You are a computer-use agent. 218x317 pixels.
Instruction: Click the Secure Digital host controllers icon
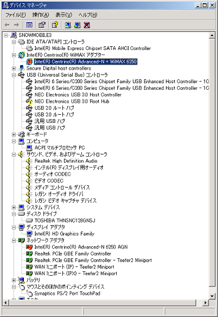(x=21, y=69)
